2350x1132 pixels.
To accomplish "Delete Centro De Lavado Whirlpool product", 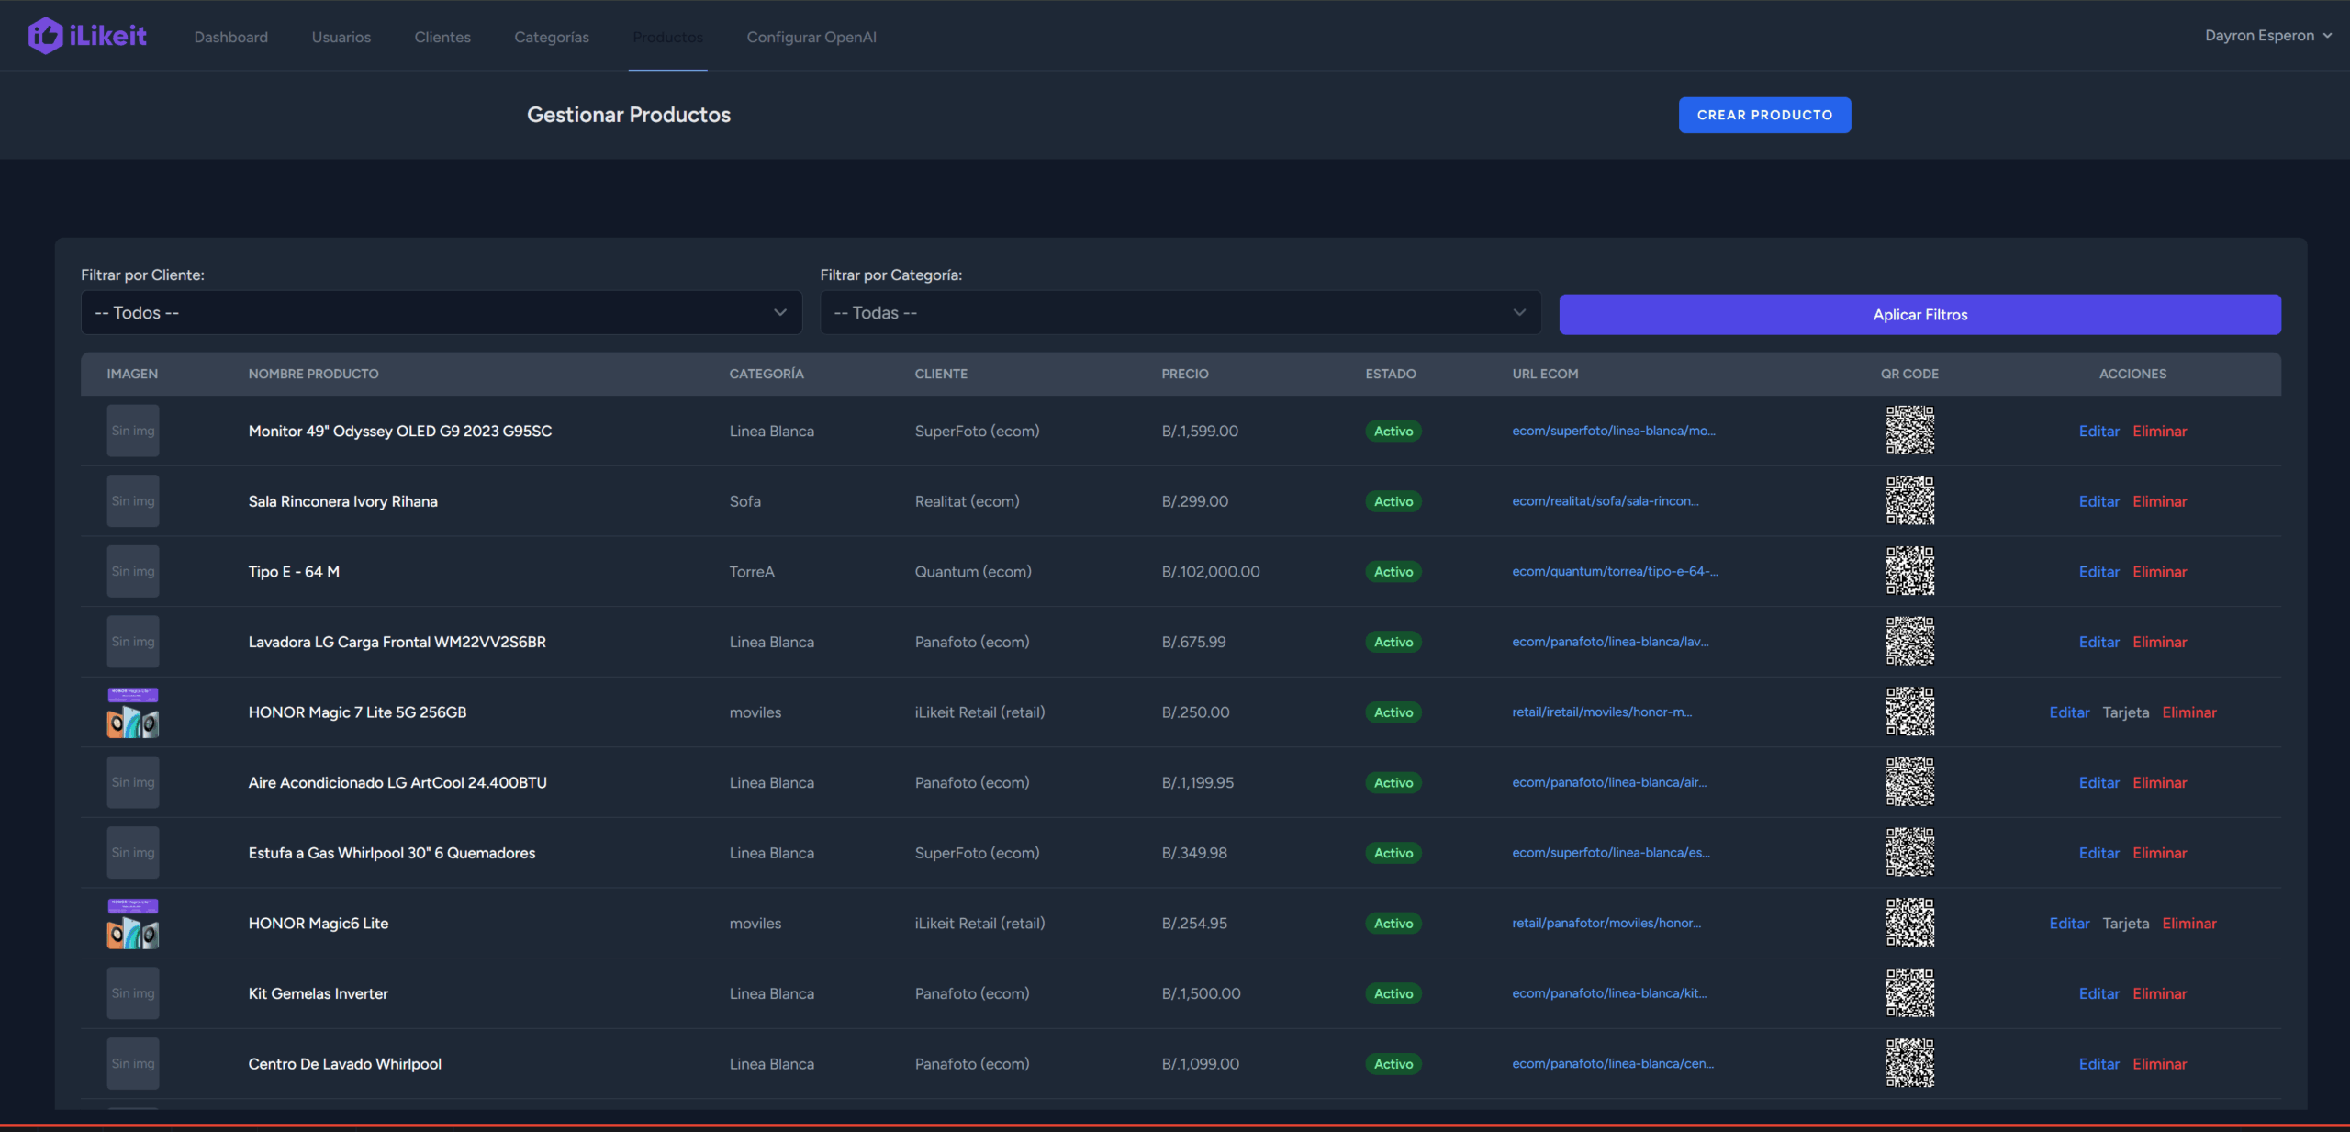I will point(2159,1064).
